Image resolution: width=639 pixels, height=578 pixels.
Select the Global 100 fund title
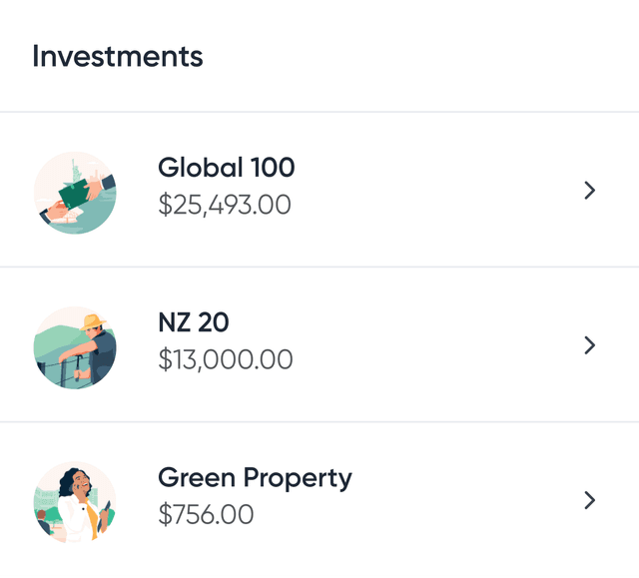point(227,168)
